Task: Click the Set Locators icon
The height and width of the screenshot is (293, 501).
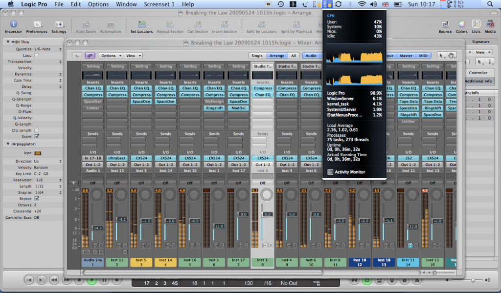Action: tap(141, 24)
